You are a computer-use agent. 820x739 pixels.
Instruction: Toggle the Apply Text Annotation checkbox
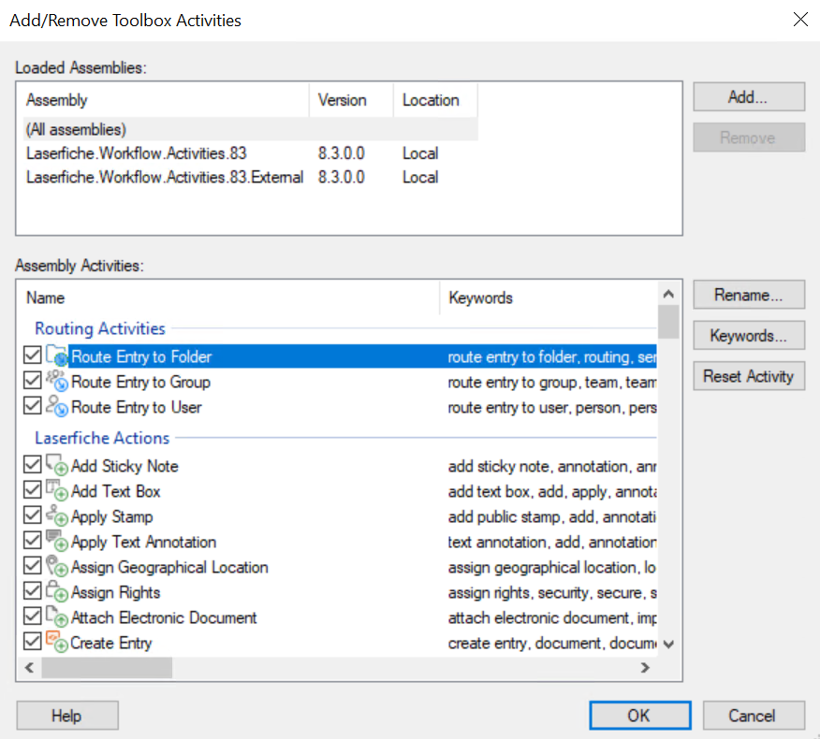pyautogui.click(x=33, y=542)
